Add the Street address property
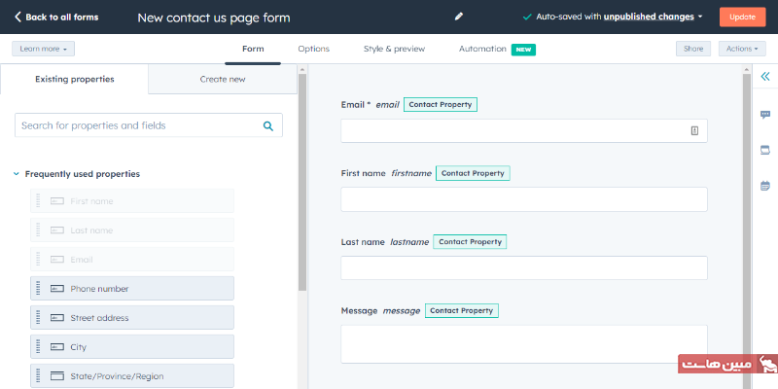Screen dimensions: 778x389 [132, 318]
